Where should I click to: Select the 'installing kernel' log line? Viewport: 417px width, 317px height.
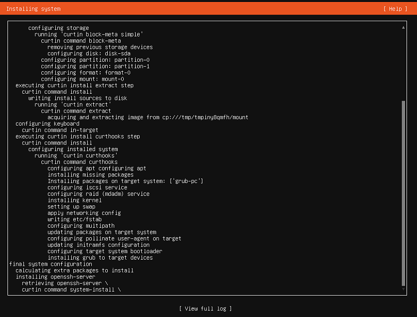[74, 200]
